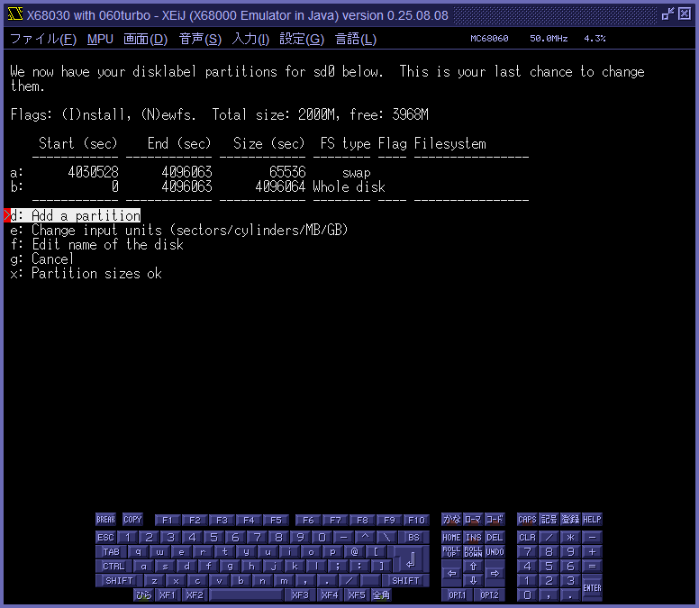The width and height of the screenshot is (699, 608).
Task: Open the MPU menu
Action: [x=100, y=40]
